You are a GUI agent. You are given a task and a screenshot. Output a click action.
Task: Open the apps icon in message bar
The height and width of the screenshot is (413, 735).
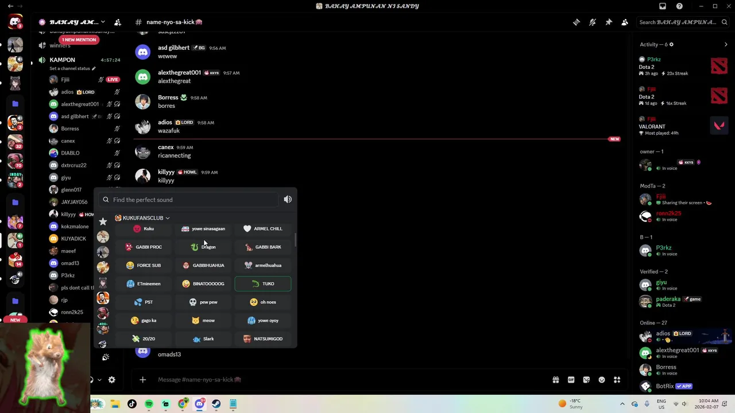coord(617,380)
